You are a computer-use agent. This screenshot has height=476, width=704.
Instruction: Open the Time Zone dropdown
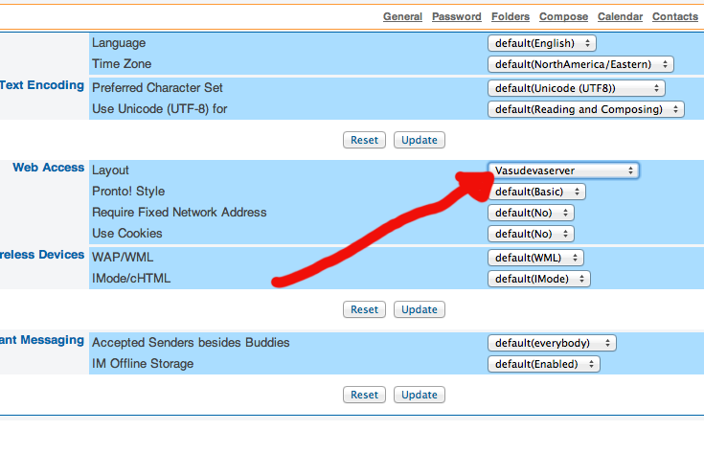pyautogui.click(x=580, y=64)
